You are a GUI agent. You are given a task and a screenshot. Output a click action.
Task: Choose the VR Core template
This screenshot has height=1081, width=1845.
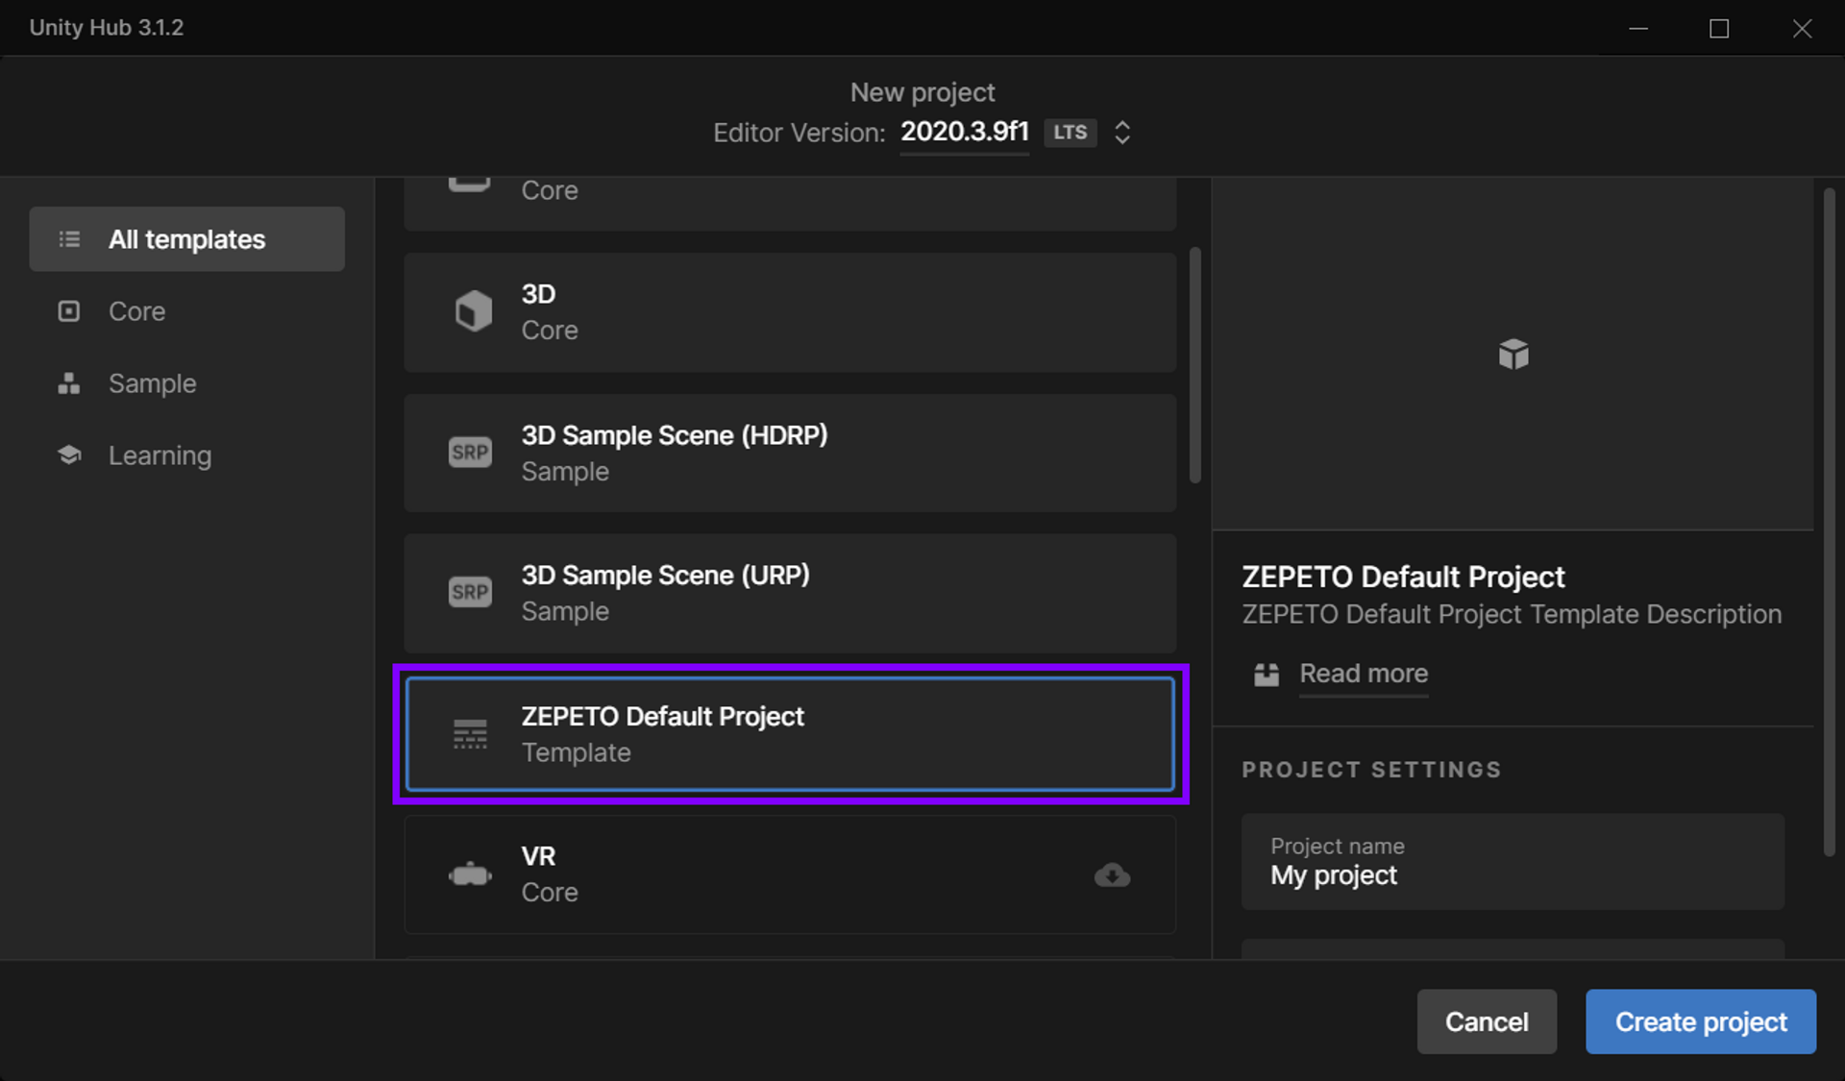[x=790, y=874]
